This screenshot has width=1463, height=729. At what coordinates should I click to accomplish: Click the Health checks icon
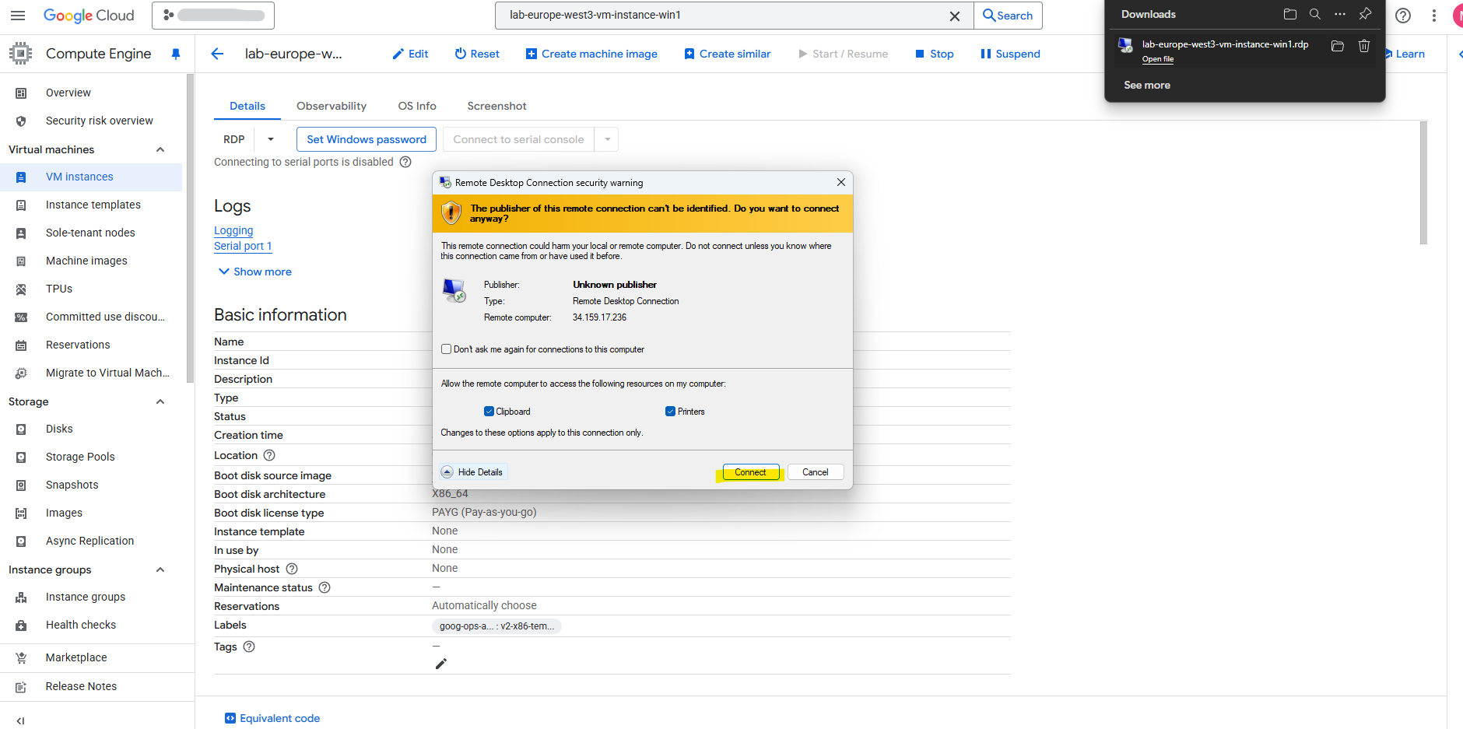tap(21, 625)
